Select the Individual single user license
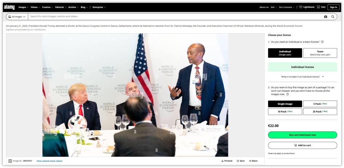Viewport: 344px width, 168px height. pos(285,53)
